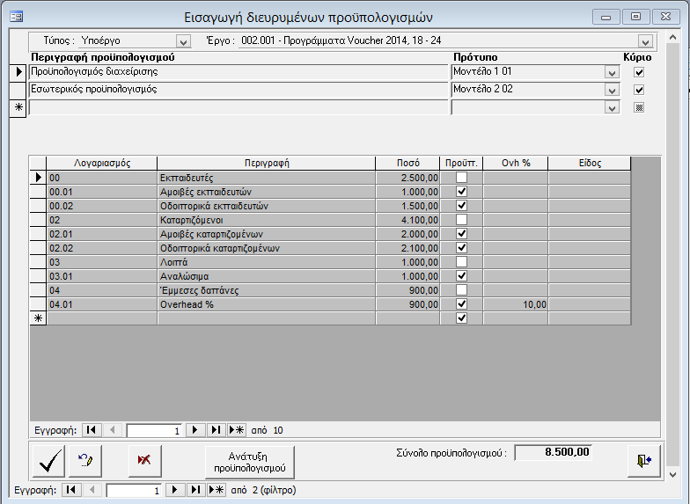Click the Ποσό column header

(407, 163)
